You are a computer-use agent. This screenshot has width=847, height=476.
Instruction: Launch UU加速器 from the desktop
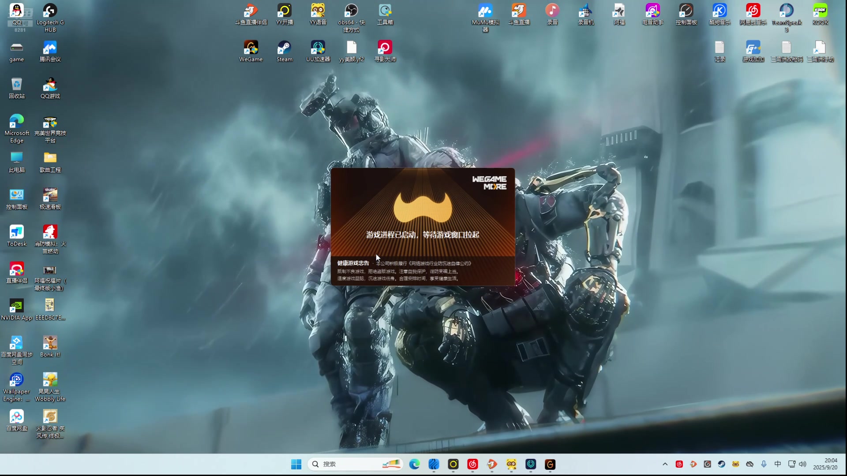point(318,51)
